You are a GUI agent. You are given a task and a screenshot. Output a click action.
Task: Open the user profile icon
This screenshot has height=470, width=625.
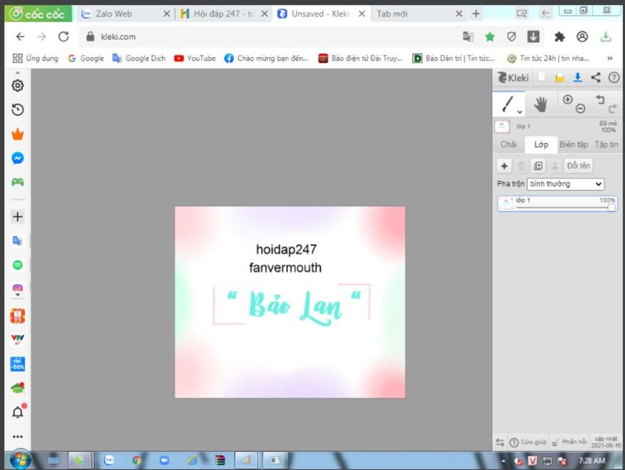point(582,37)
